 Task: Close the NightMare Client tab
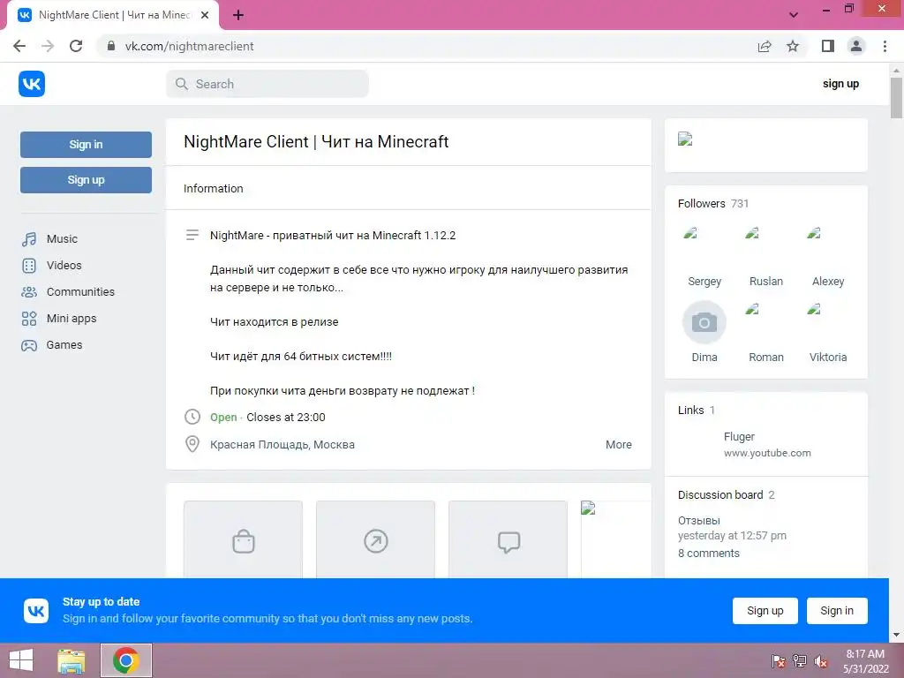point(205,16)
